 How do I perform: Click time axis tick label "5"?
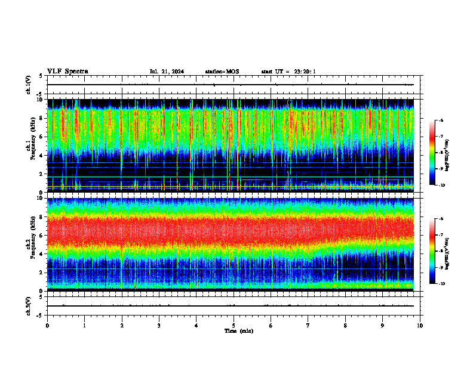pyautogui.click(x=234, y=326)
